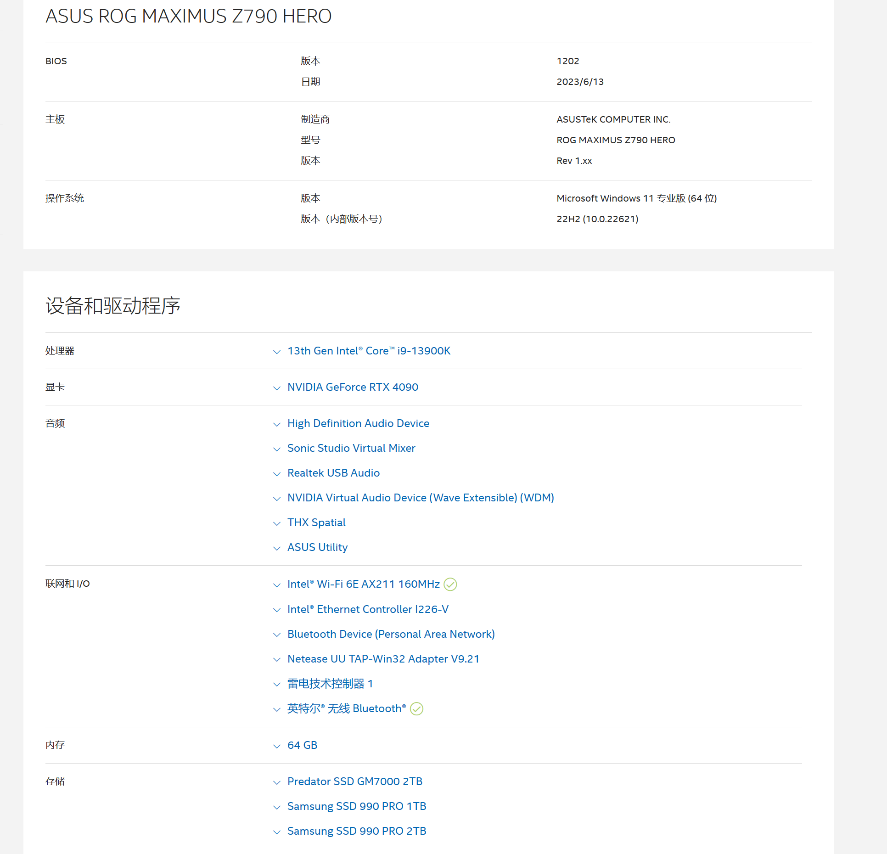Open THX Spatial link
This screenshot has height=854, width=887.
[x=316, y=523]
